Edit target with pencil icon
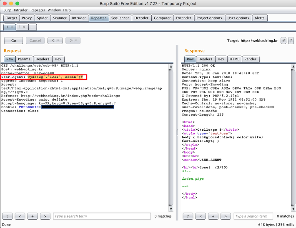Screen dimensions: 296x228 pyautogui.click(x=283, y=40)
